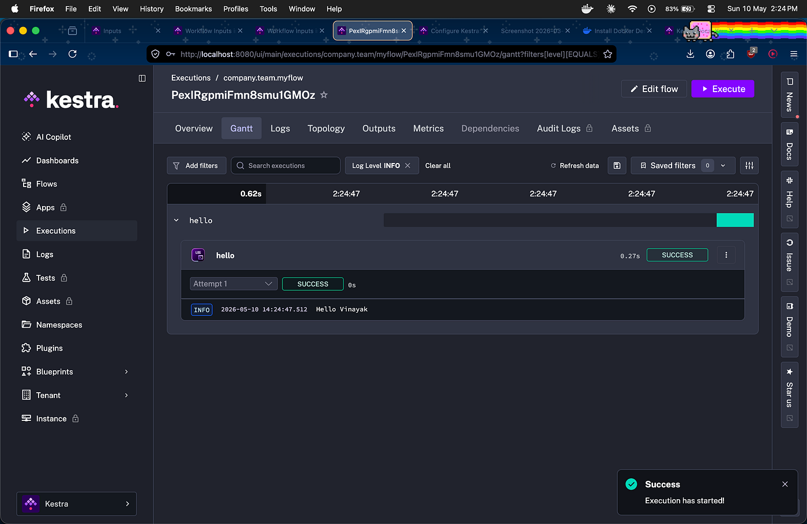Switch to Overview tab
This screenshot has height=524, width=807.
click(194, 128)
